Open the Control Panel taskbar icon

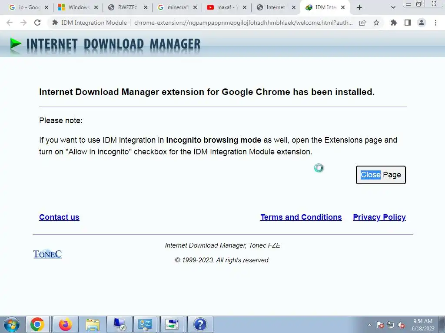[145, 324]
